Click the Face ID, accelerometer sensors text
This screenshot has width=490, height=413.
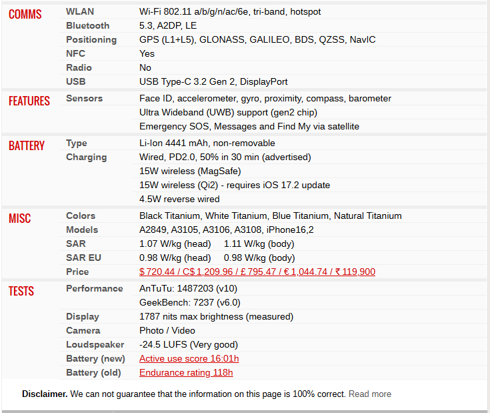(x=265, y=99)
